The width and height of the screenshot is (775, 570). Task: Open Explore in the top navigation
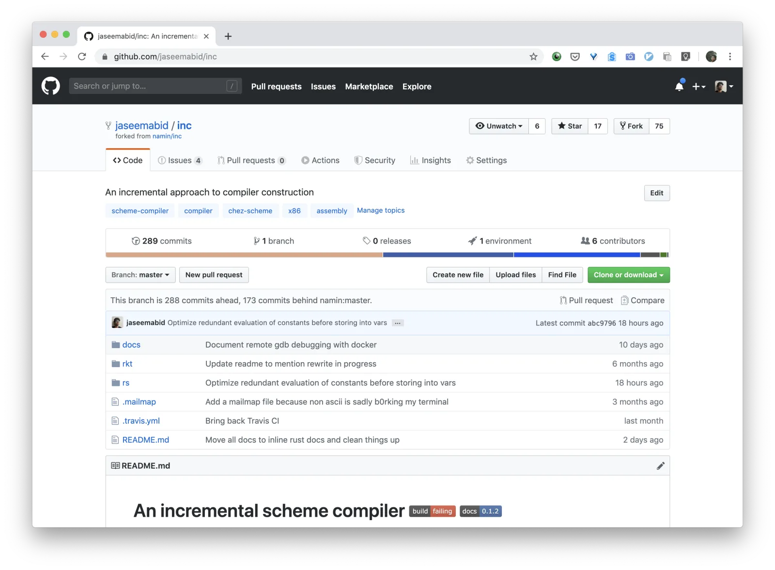coord(417,87)
